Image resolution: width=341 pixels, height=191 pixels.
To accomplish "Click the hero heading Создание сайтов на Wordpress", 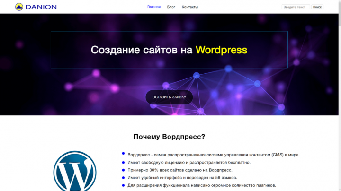I will coord(169,50).
